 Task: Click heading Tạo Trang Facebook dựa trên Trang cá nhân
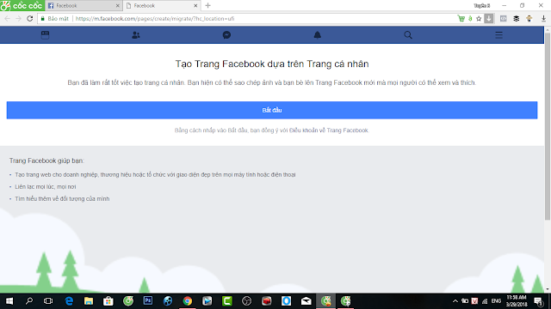272,64
